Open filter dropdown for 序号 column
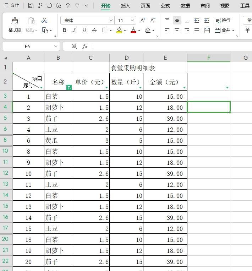The width and height of the screenshot is (252, 271). [41, 87]
